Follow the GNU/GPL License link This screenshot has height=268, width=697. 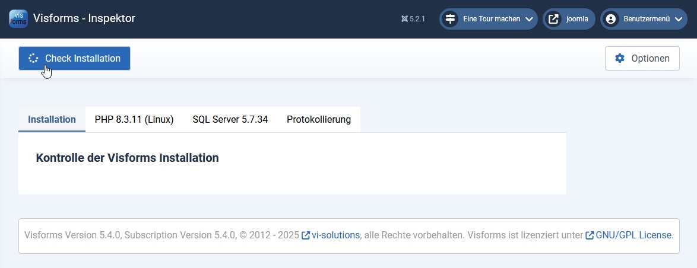(x=633, y=235)
